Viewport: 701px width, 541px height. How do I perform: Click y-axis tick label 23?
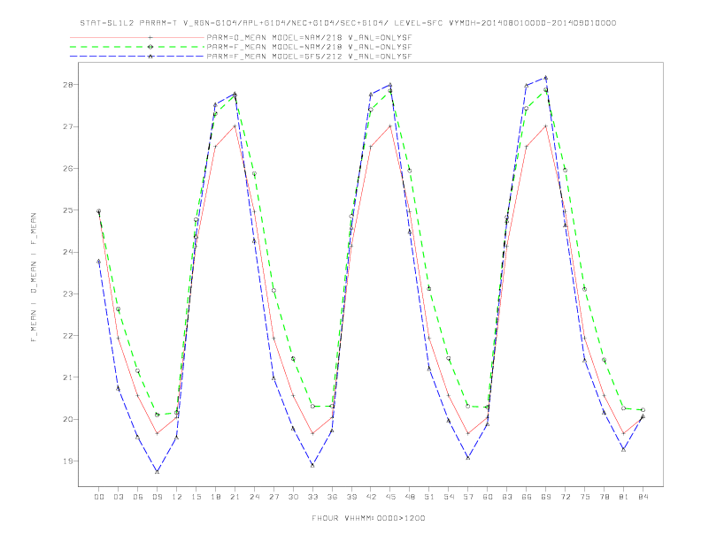[67, 294]
